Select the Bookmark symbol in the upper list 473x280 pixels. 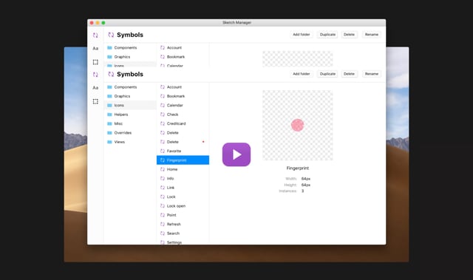pyautogui.click(x=183, y=57)
